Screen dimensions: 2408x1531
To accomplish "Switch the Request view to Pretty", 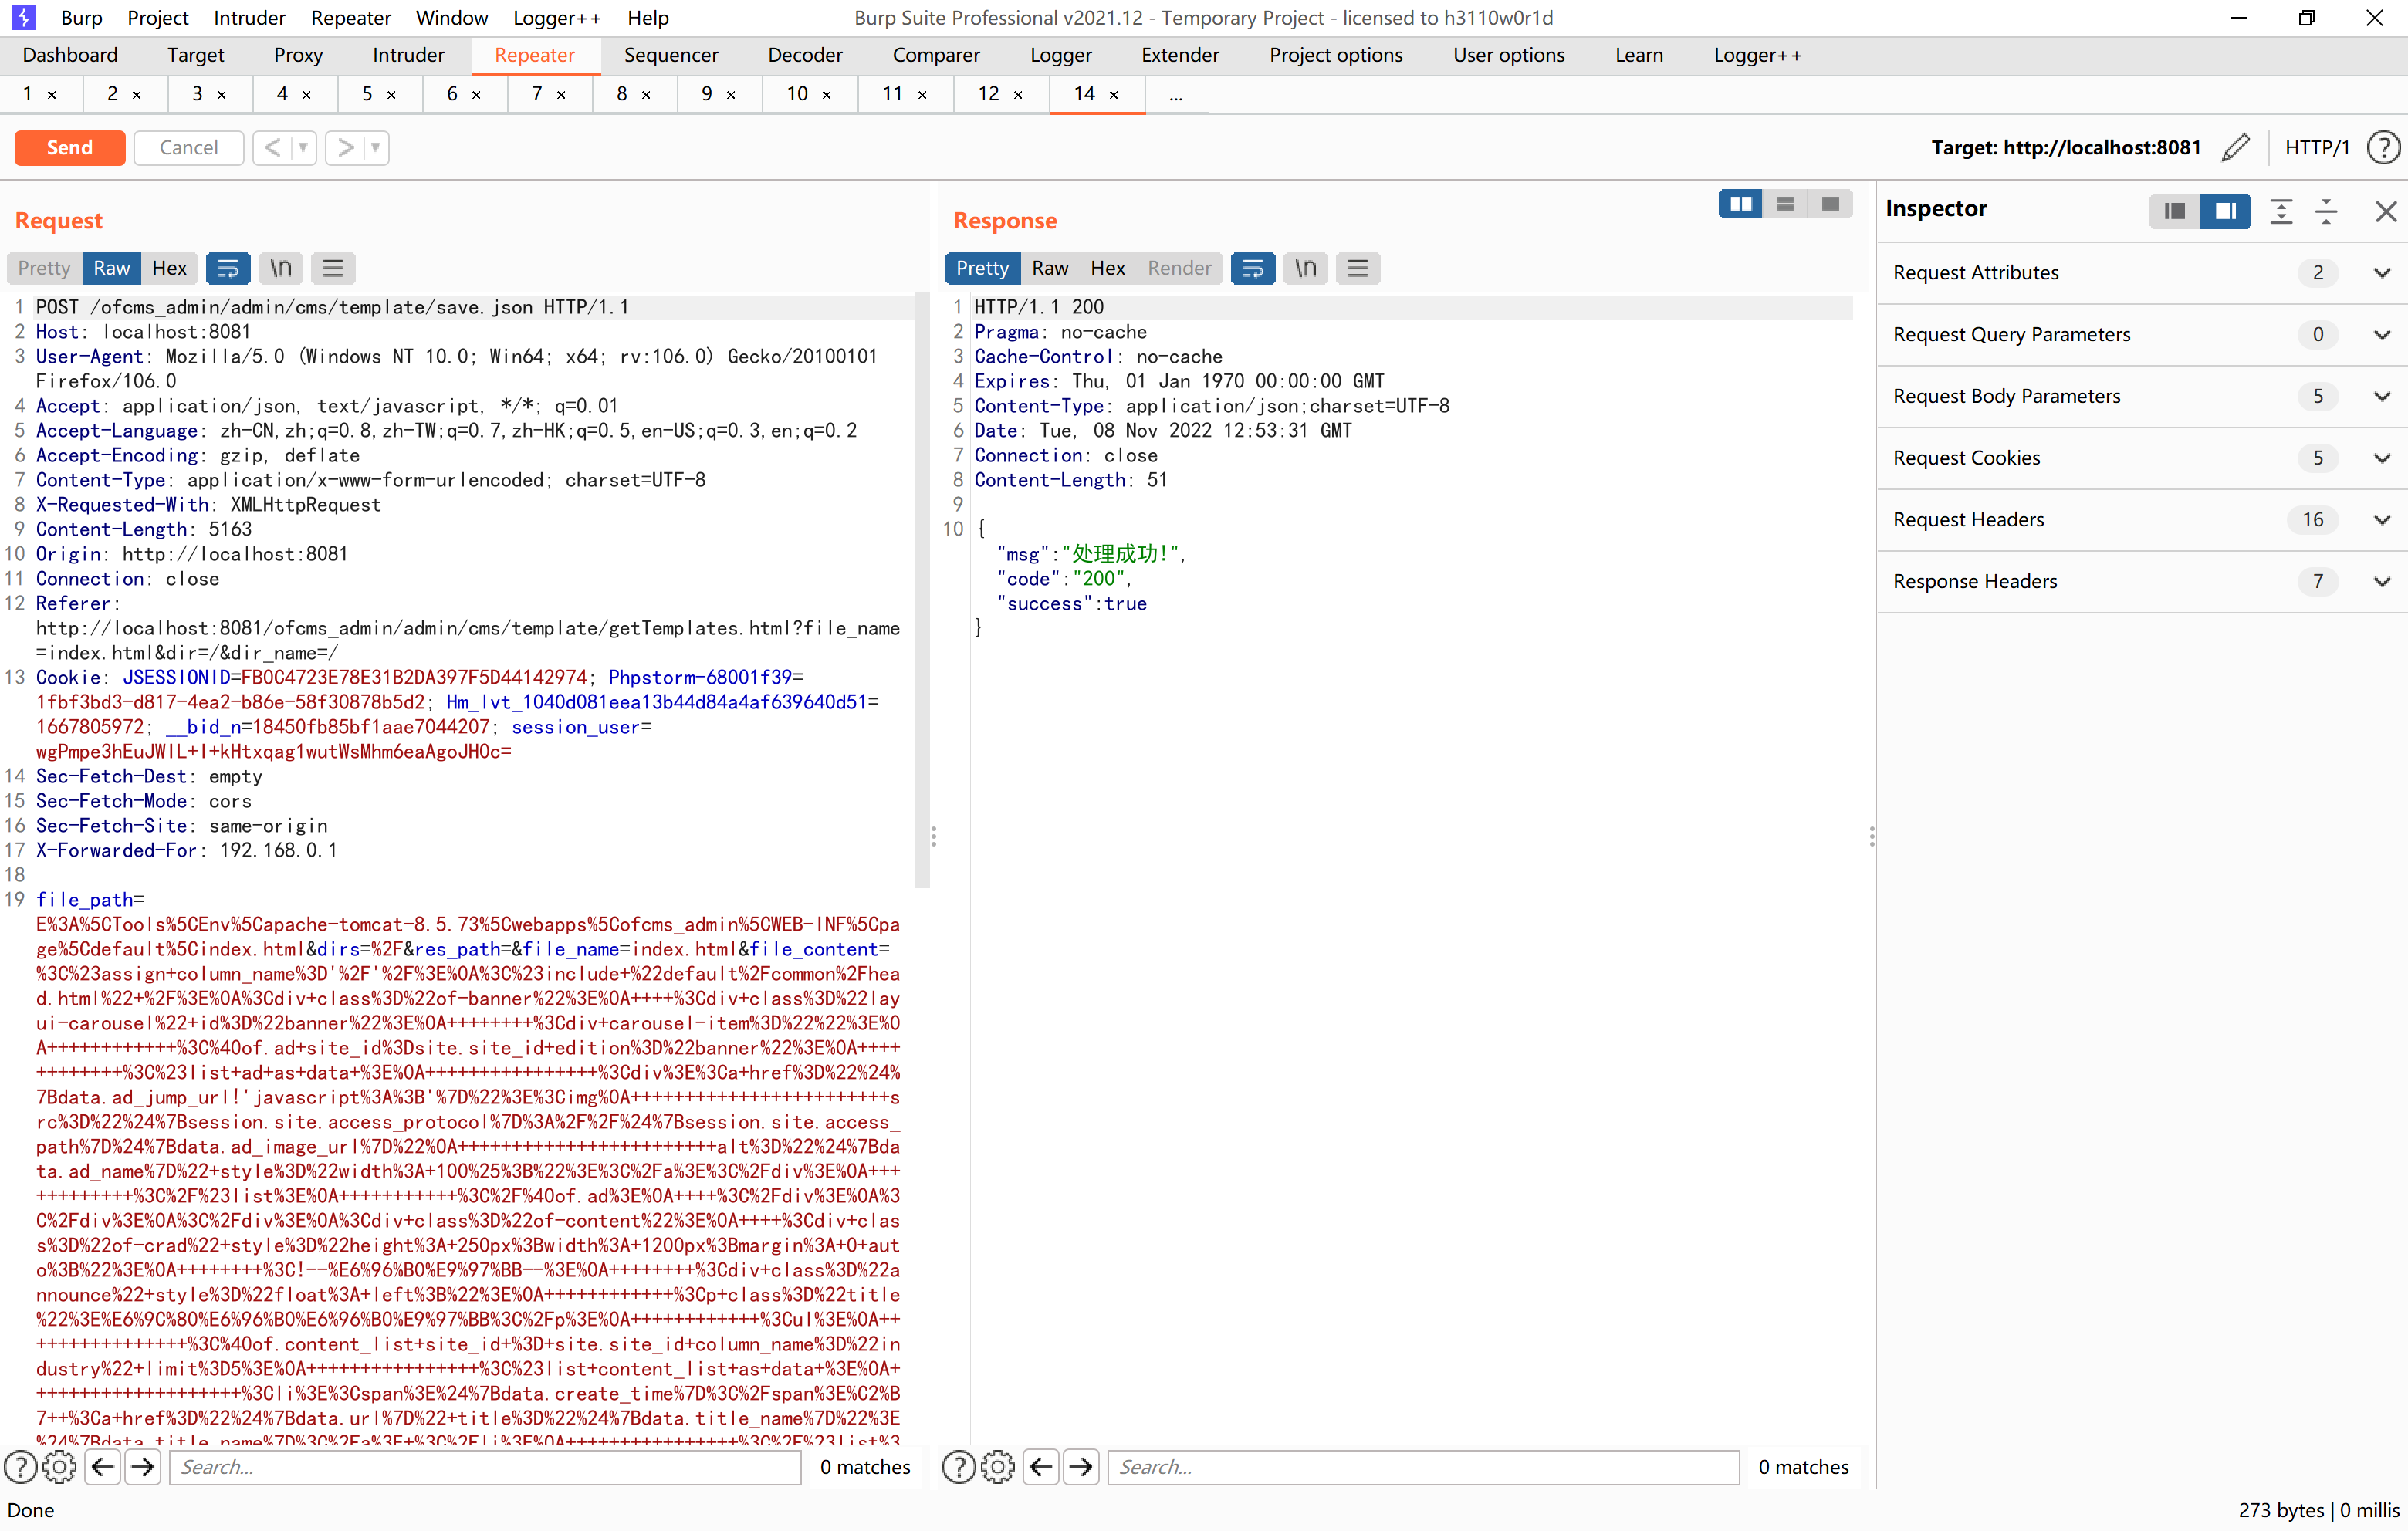I will coord(43,268).
